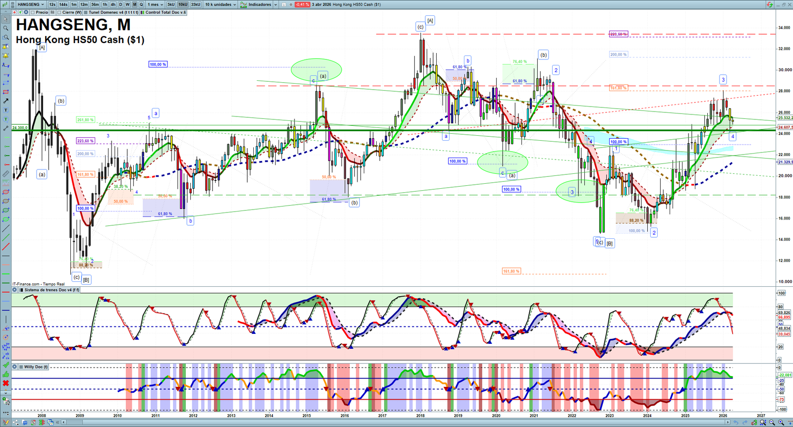Select the text box tool

tap(5, 110)
